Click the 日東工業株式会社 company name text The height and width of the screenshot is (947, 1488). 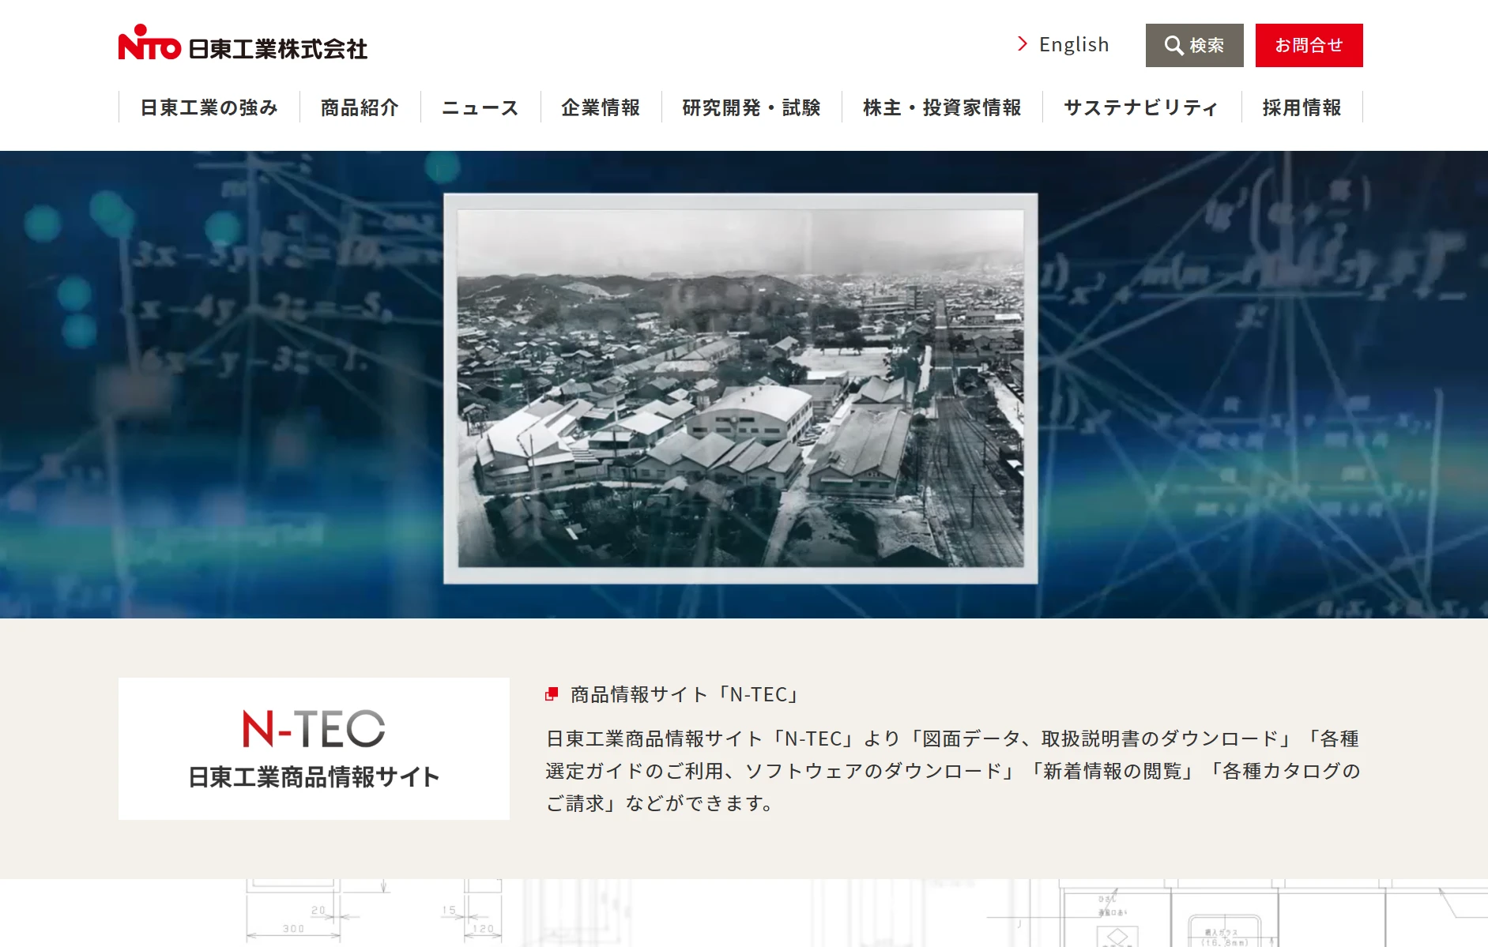pos(278,49)
